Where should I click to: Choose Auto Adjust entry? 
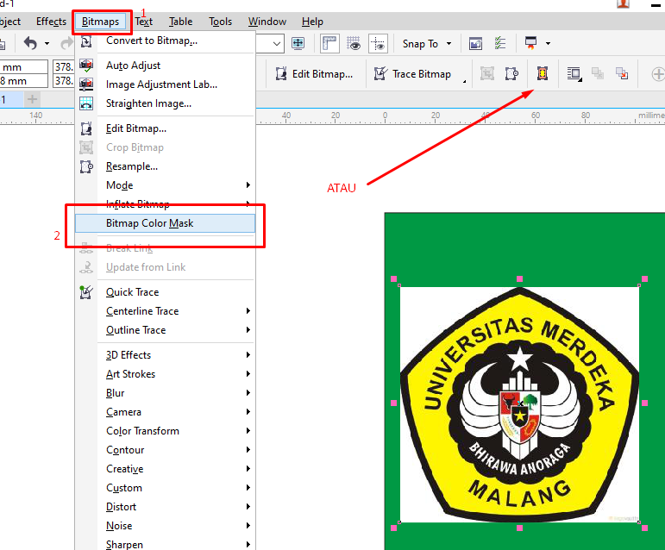[166, 66]
